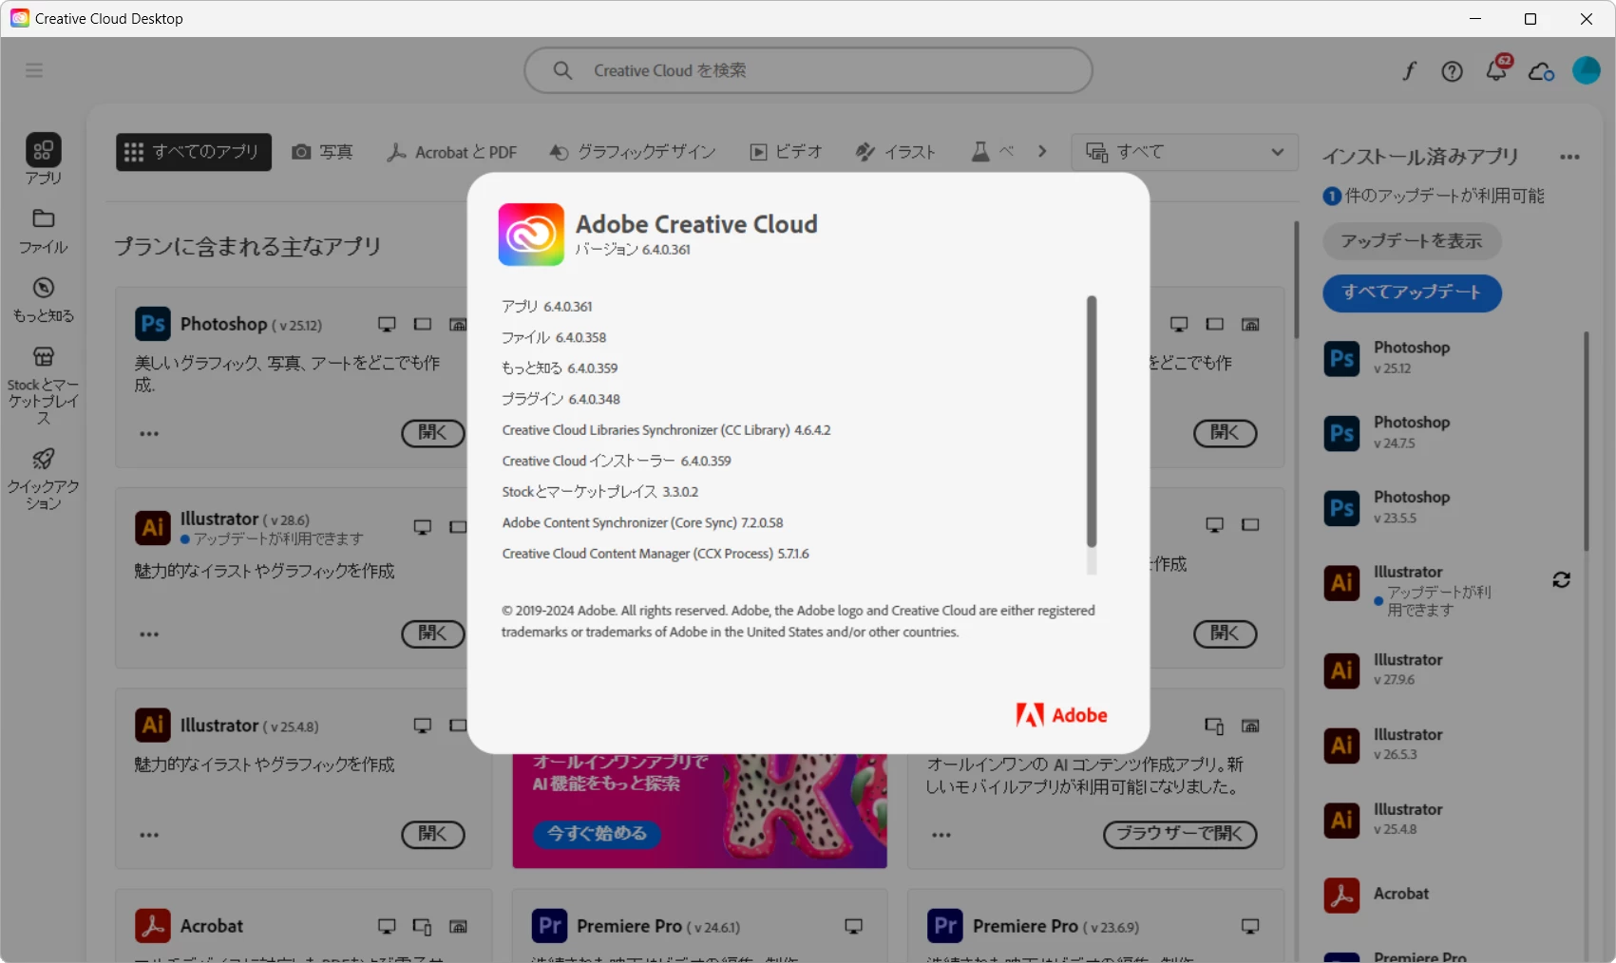Expand more category tabs with right chevron
The width and height of the screenshot is (1616, 963).
coord(1042,152)
